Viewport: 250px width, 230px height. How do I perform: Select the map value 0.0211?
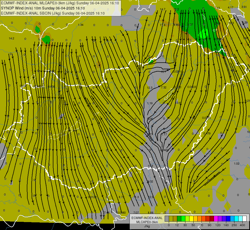pos(177,72)
